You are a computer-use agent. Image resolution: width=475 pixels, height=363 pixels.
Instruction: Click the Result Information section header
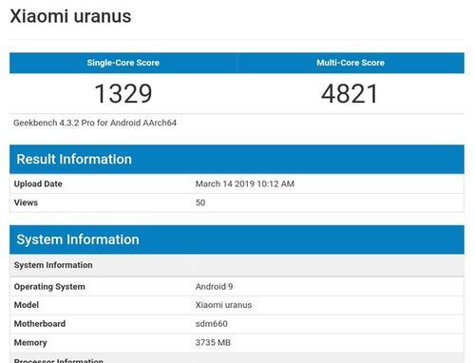tap(237, 159)
